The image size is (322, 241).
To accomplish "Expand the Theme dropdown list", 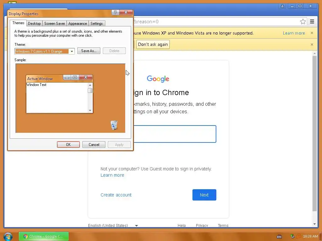I will coord(72,51).
